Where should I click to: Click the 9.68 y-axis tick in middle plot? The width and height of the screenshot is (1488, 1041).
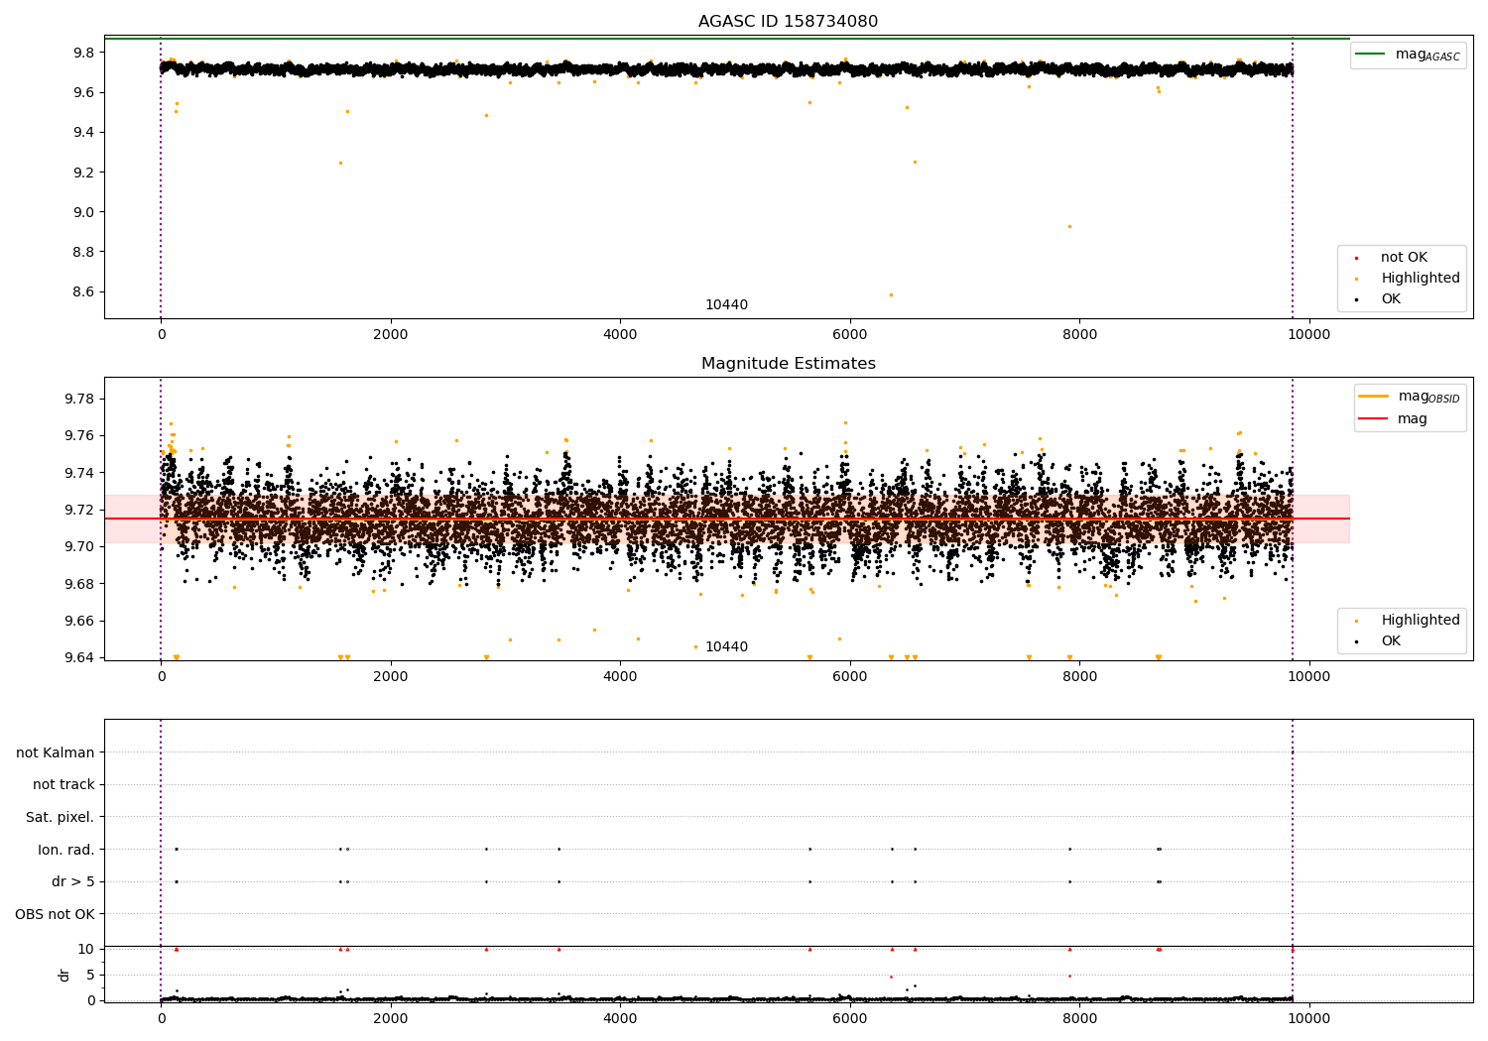[80, 584]
